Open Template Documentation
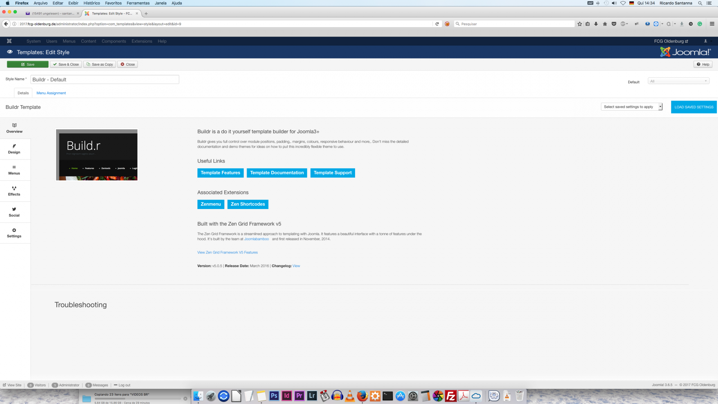The image size is (718, 404). tap(277, 173)
